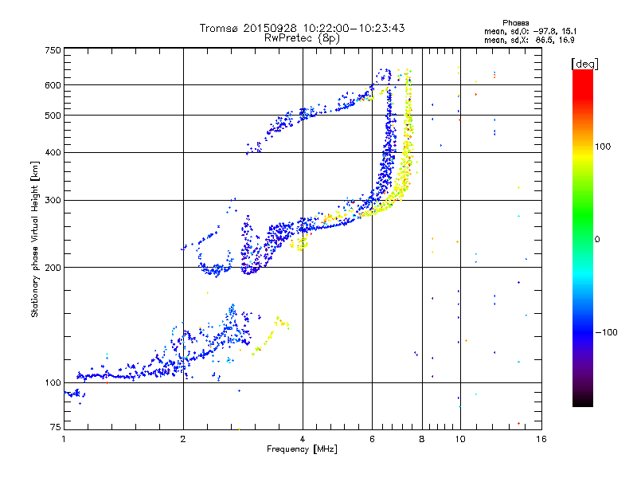The height and width of the screenshot is (478, 637).
Task: Click the '1' frequency axis label
Action: pos(64,439)
